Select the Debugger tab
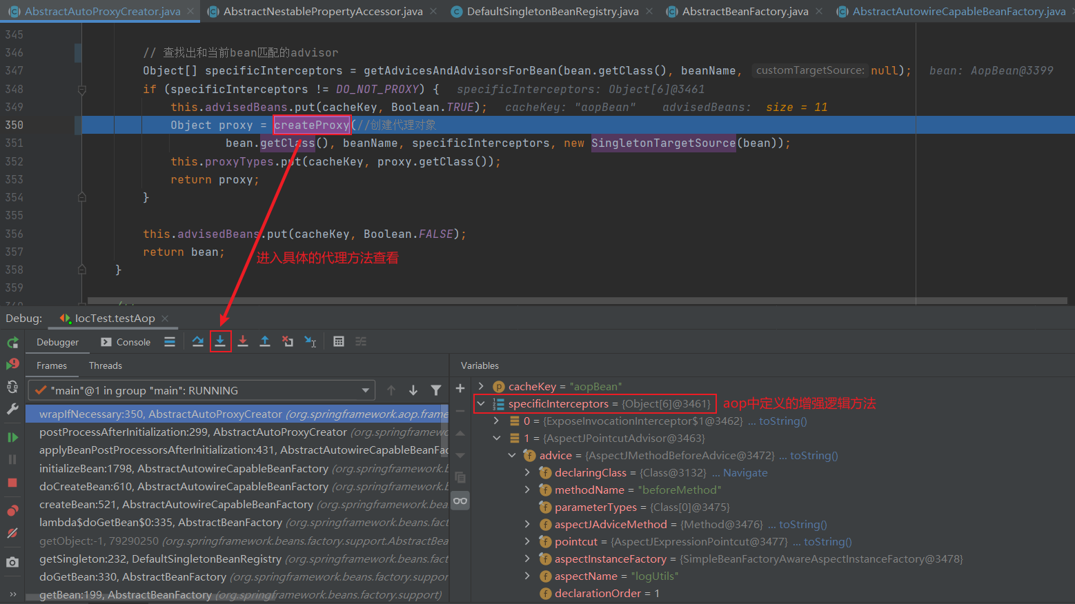Screen dimensions: 1075x604 (x=57, y=342)
